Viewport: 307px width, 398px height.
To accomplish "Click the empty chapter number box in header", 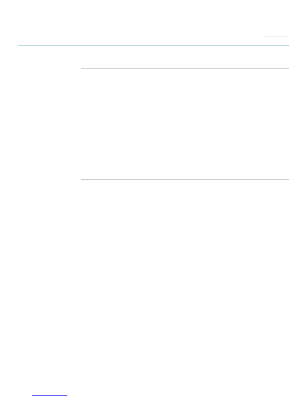I will tap(277, 41).
